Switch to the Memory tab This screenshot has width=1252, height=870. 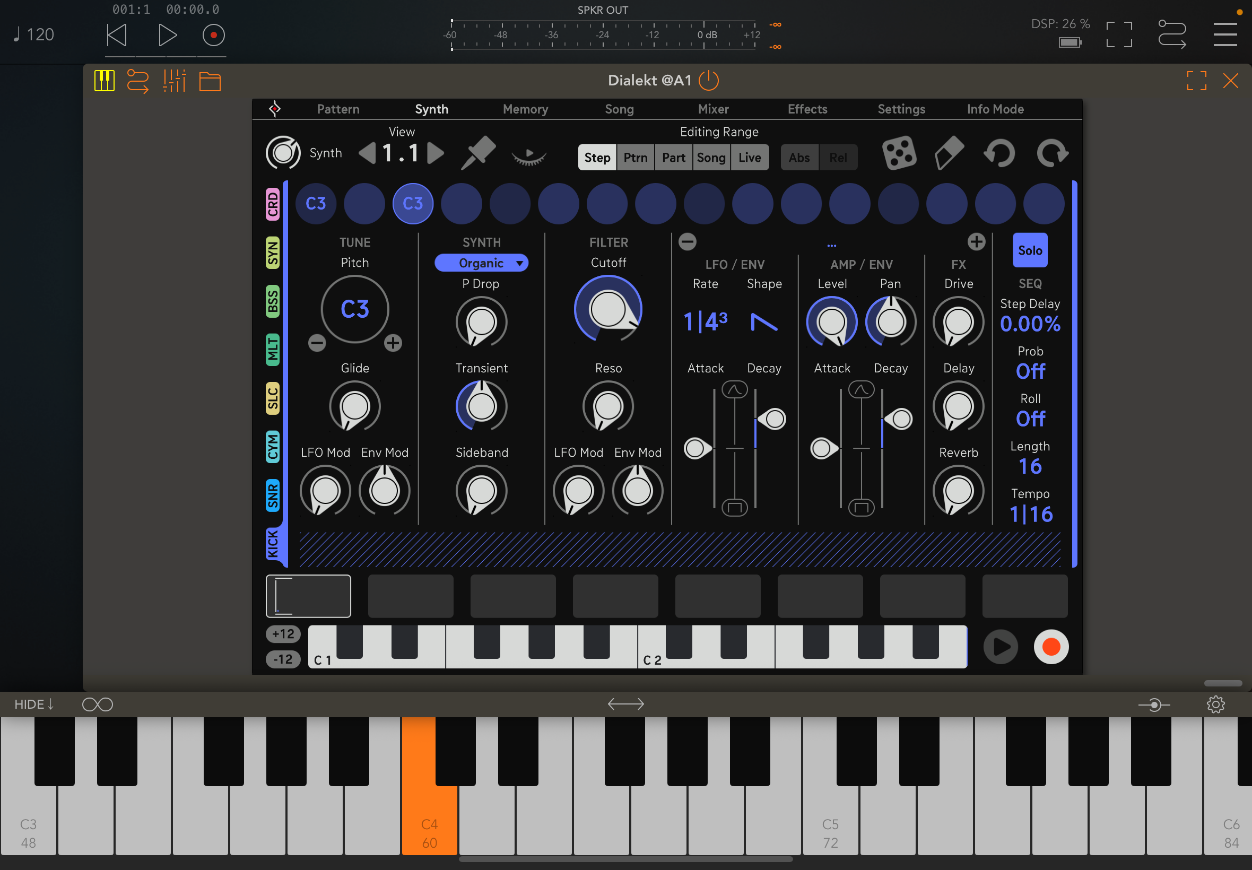[x=525, y=109]
